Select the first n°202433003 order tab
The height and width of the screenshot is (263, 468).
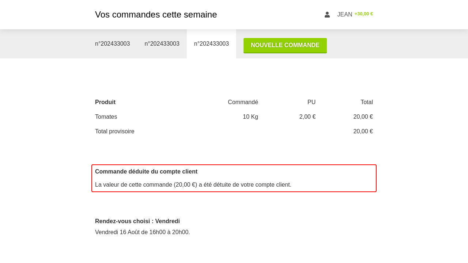(112, 44)
